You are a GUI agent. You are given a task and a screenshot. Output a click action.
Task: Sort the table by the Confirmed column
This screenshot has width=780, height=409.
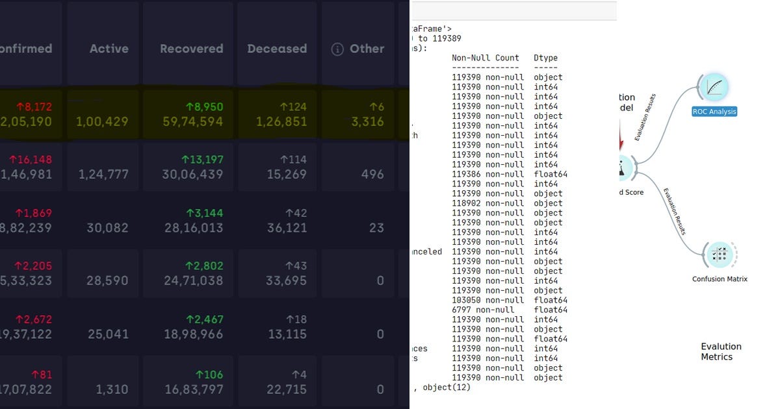pos(26,49)
